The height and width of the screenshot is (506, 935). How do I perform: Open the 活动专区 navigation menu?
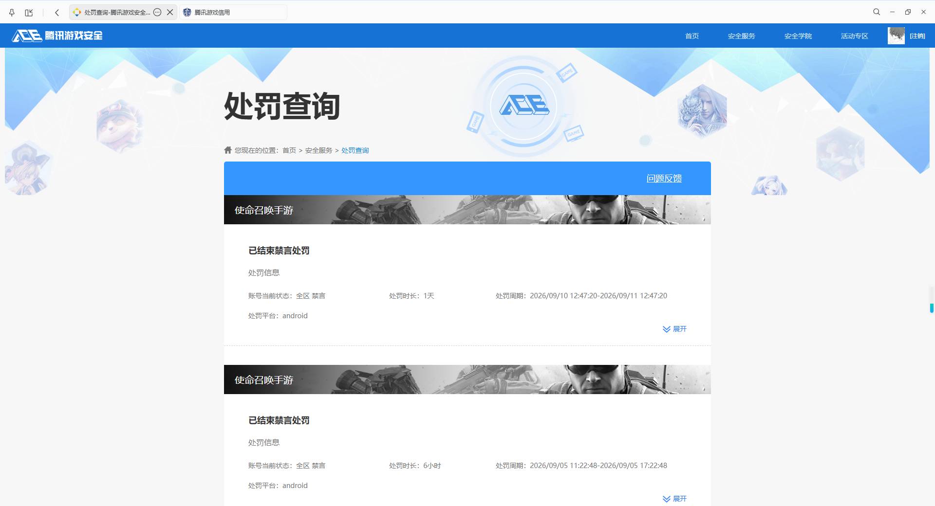[854, 36]
